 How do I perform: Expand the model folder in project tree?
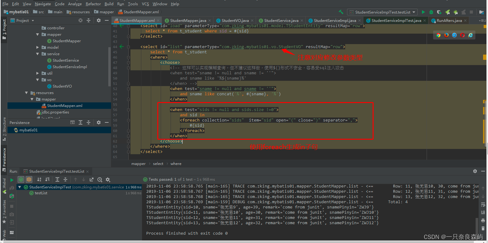38,47
